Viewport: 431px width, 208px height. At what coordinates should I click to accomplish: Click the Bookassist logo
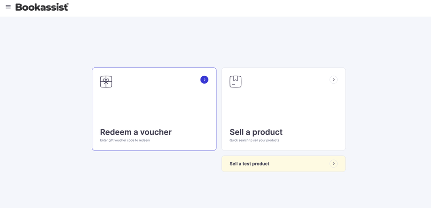41,7
